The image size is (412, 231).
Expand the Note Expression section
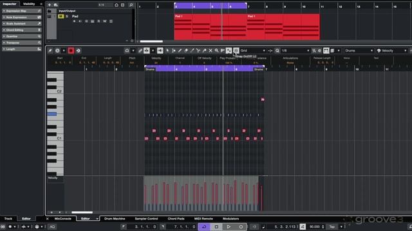21,17
